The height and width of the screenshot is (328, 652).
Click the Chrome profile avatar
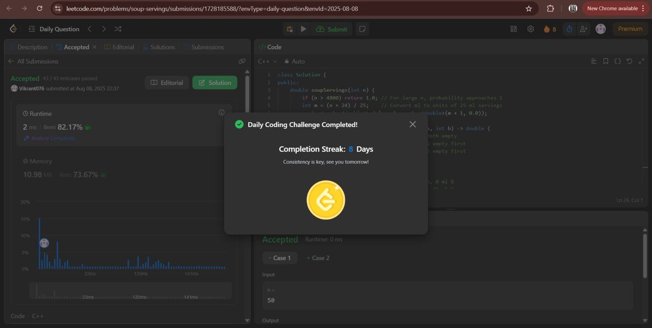pyautogui.click(x=573, y=9)
